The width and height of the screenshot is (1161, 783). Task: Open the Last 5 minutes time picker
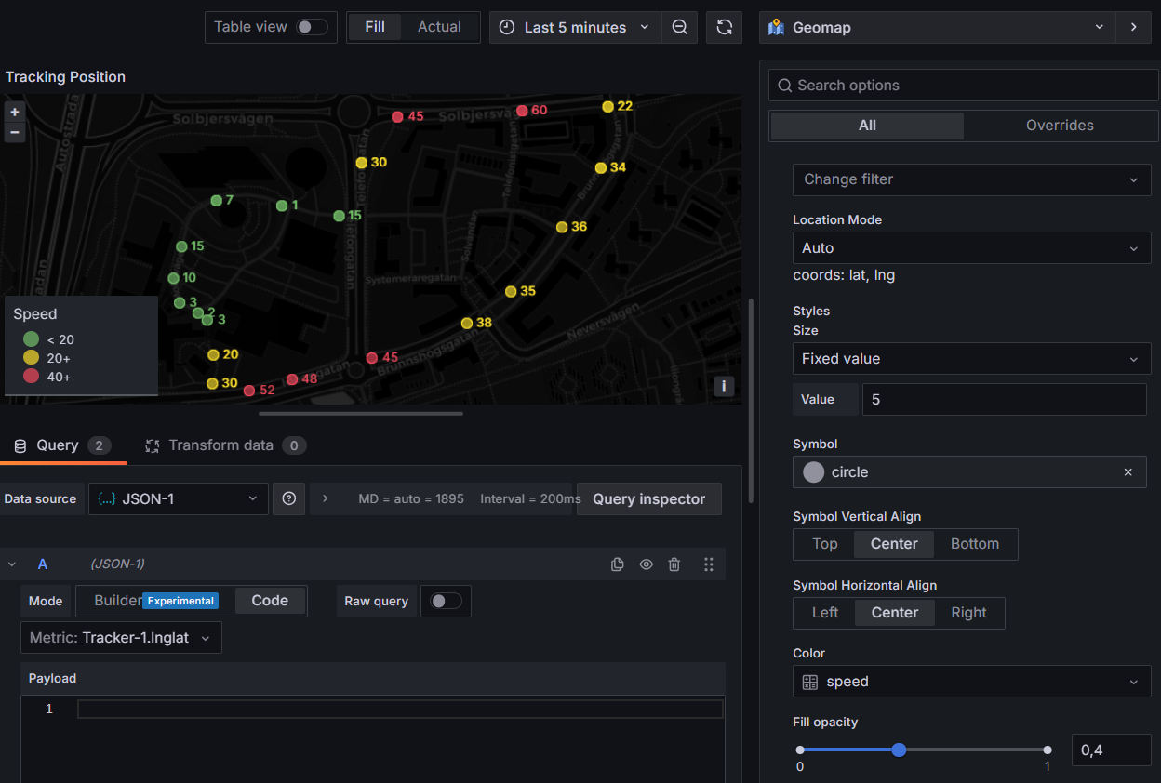coord(575,28)
